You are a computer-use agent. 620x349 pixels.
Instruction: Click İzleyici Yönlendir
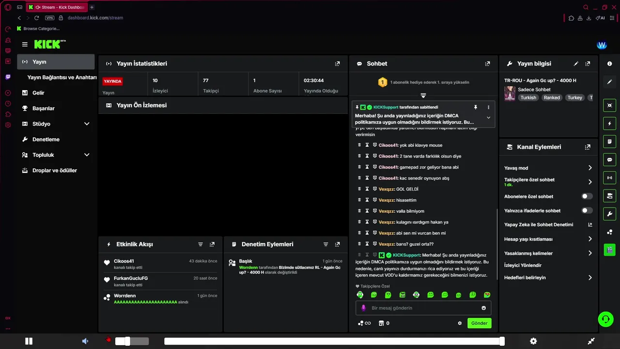[x=523, y=266]
